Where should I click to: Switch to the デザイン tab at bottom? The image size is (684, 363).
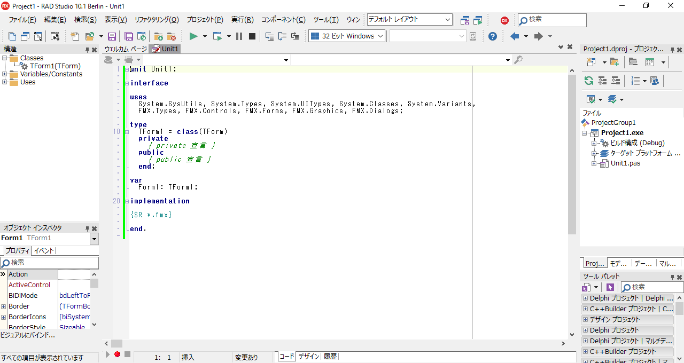click(x=308, y=356)
